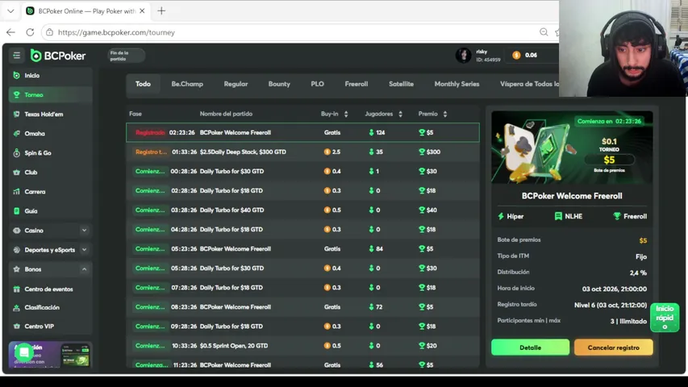Click the Híper tag in details
Screen dimensions: 688x387
point(511,216)
